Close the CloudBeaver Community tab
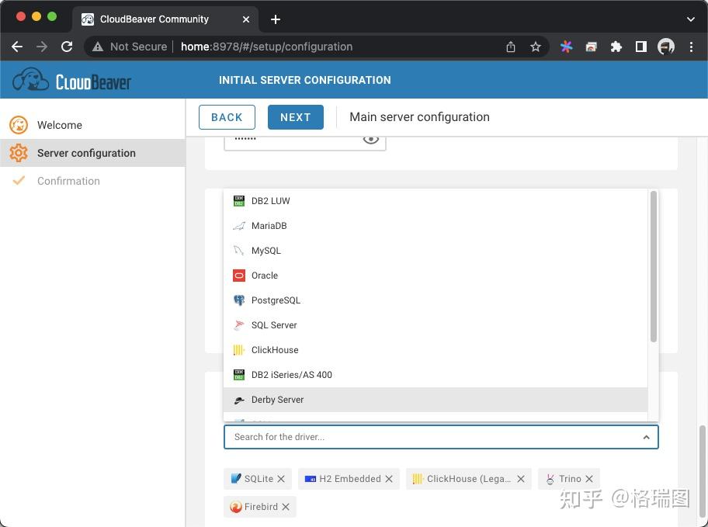The image size is (708, 527). (245, 19)
